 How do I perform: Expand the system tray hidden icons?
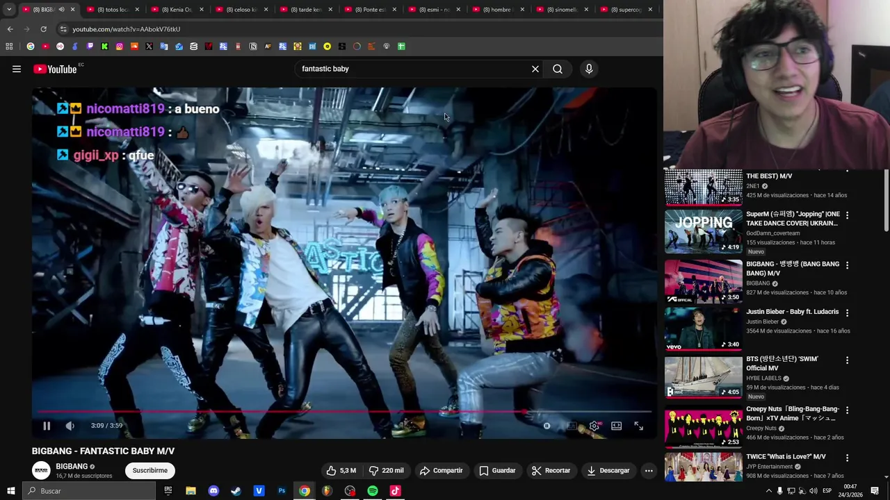click(768, 491)
